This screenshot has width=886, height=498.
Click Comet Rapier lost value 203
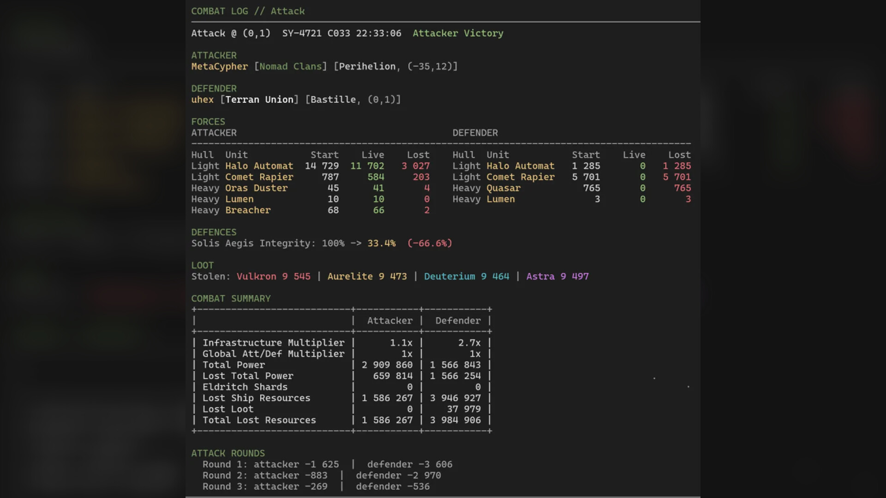point(421,177)
